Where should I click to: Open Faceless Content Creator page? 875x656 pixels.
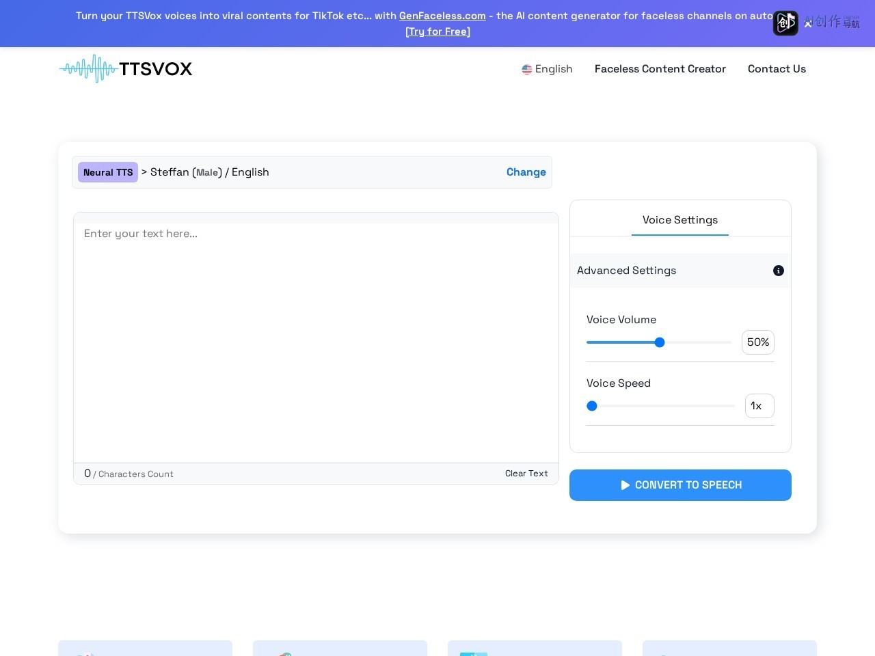(660, 69)
